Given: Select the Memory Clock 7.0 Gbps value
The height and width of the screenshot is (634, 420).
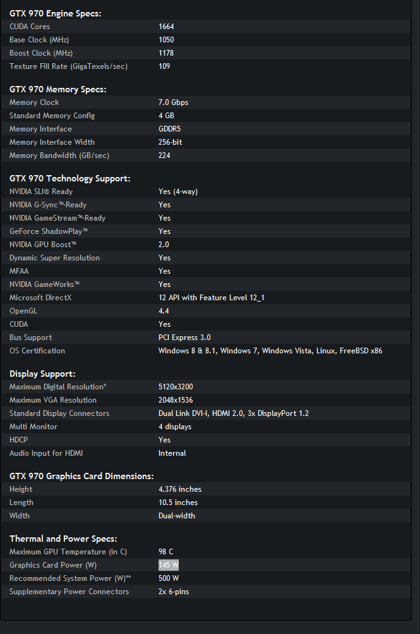Looking at the screenshot, I should pyautogui.click(x=173, y=102).
